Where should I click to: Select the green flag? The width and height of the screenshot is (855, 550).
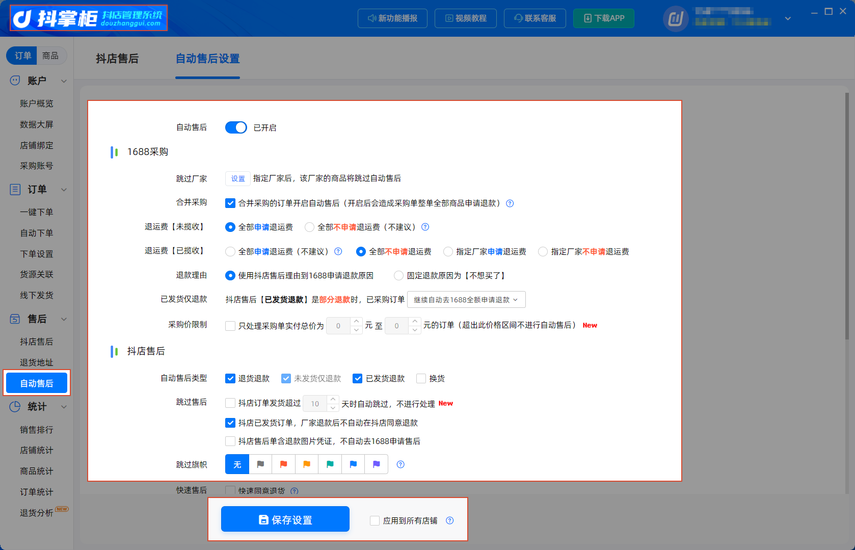[330, 464]
